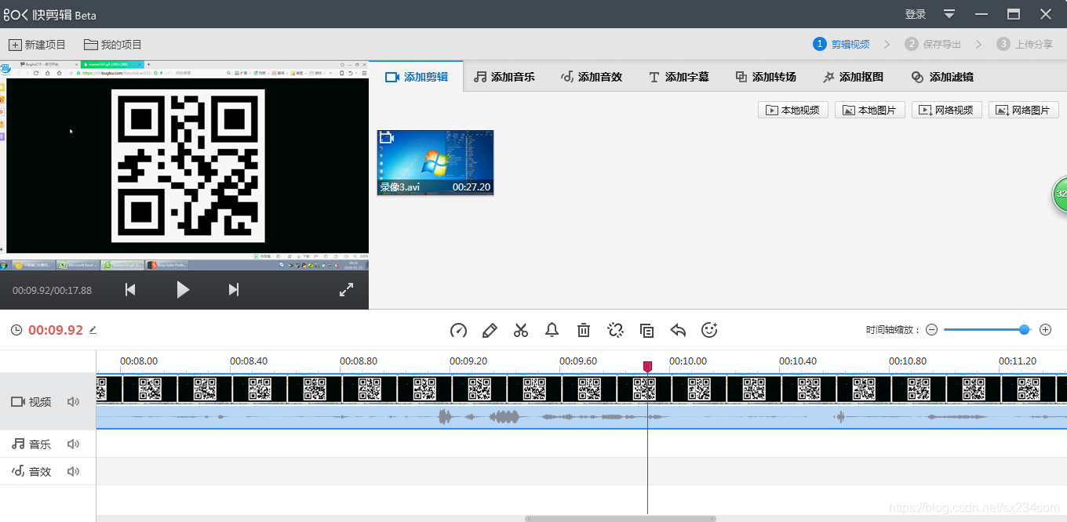Mute the 音效 track

coord(73,471)
